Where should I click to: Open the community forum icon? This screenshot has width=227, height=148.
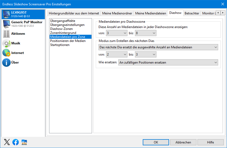point(24,142)
